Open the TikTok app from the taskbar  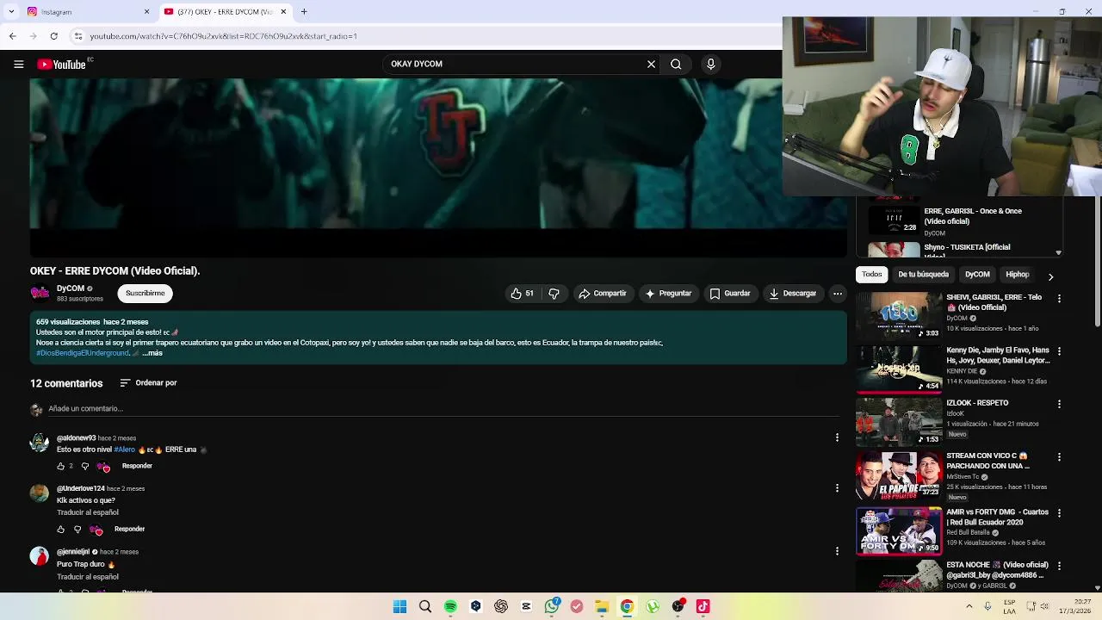pyautogui.click(x=703, y=606)
